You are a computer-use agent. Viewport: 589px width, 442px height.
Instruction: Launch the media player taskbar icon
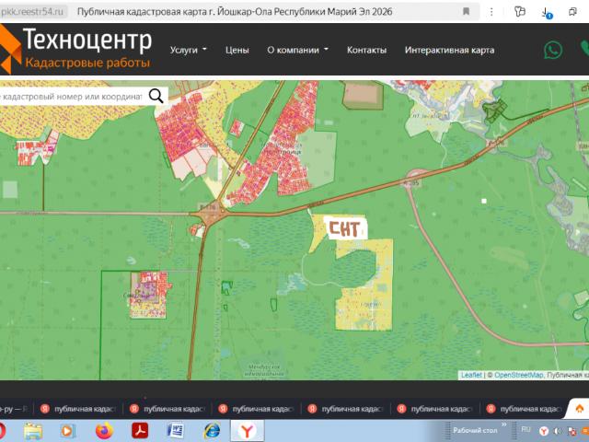click(68, 431)
